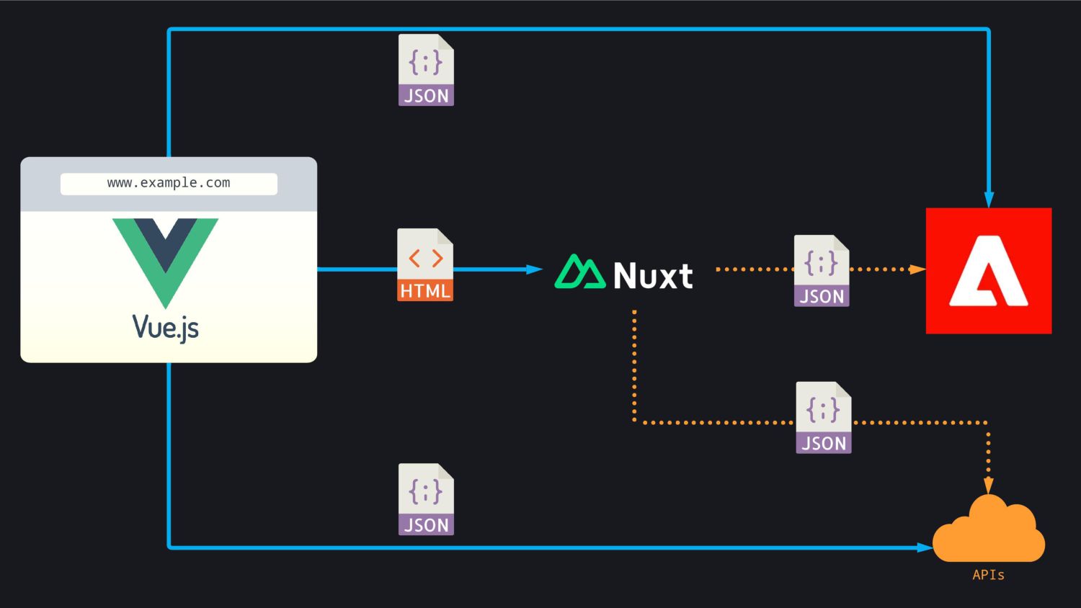The height and width of the screenshot is (608, 1081).
Task: Select the JSON file icon on the top blue line
Action: coord(426,70)
